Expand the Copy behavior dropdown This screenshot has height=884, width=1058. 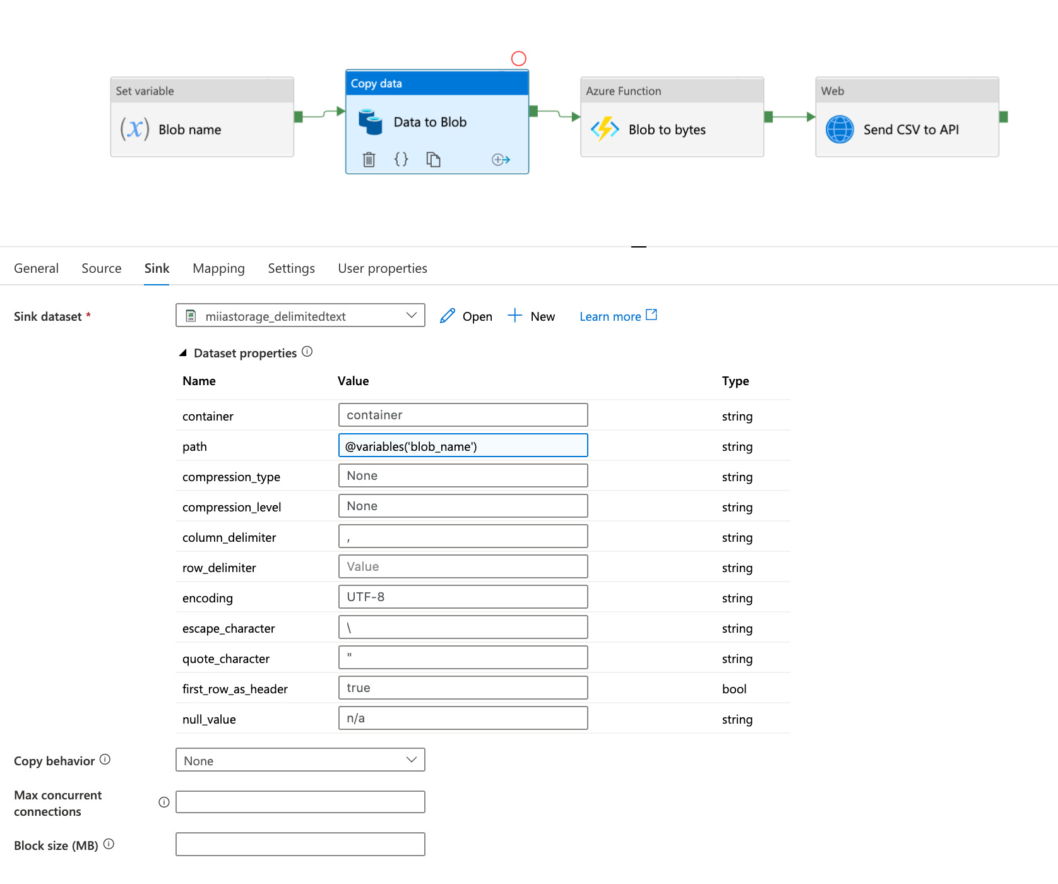300,760
